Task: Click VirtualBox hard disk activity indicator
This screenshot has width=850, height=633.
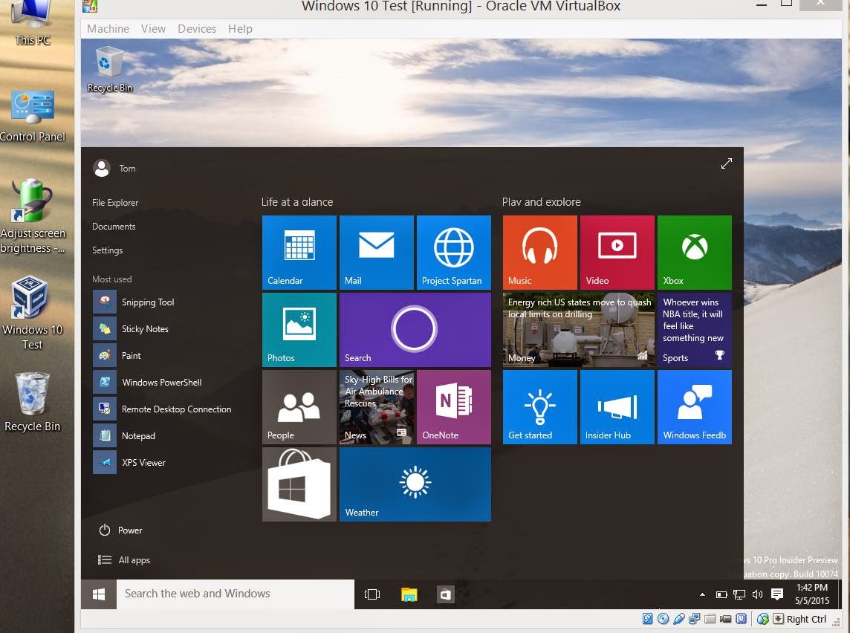Action: click(x=647, y=619)
